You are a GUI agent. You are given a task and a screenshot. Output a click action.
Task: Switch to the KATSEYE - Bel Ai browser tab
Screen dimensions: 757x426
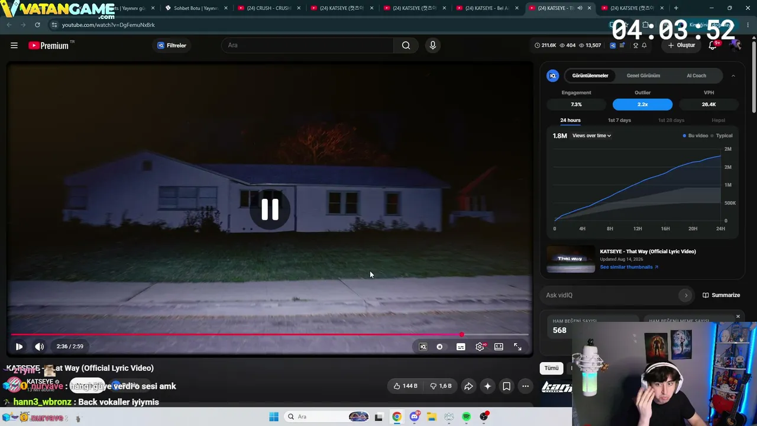486,8
